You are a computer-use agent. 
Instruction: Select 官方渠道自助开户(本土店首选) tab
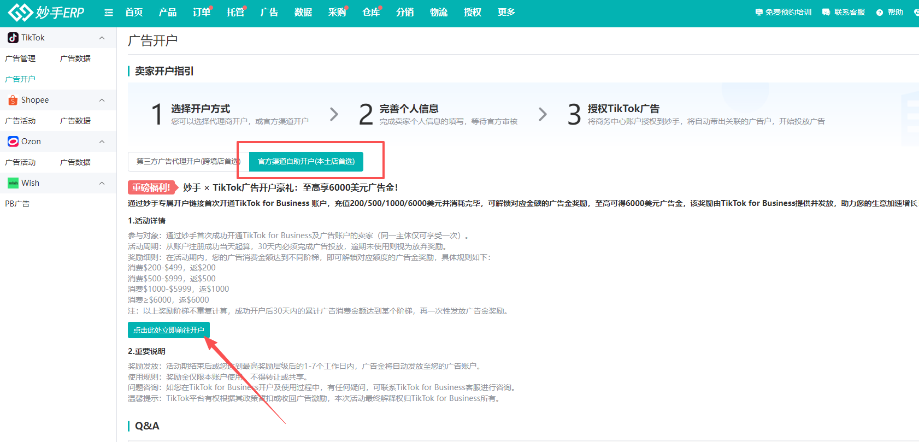point(306,161)
